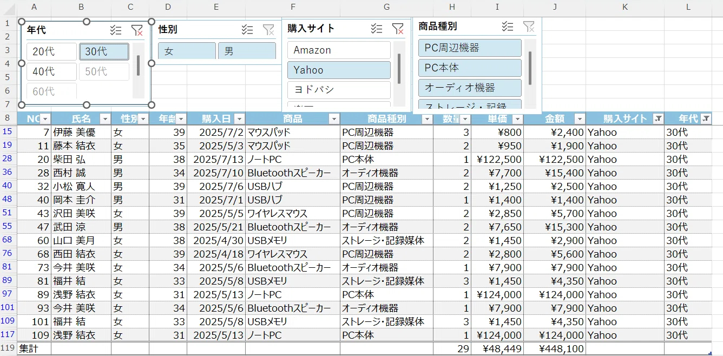This screenshot has width=723, height=356.
Task: Clear filter on 購入サイト slicer
Action: point(398,29)
